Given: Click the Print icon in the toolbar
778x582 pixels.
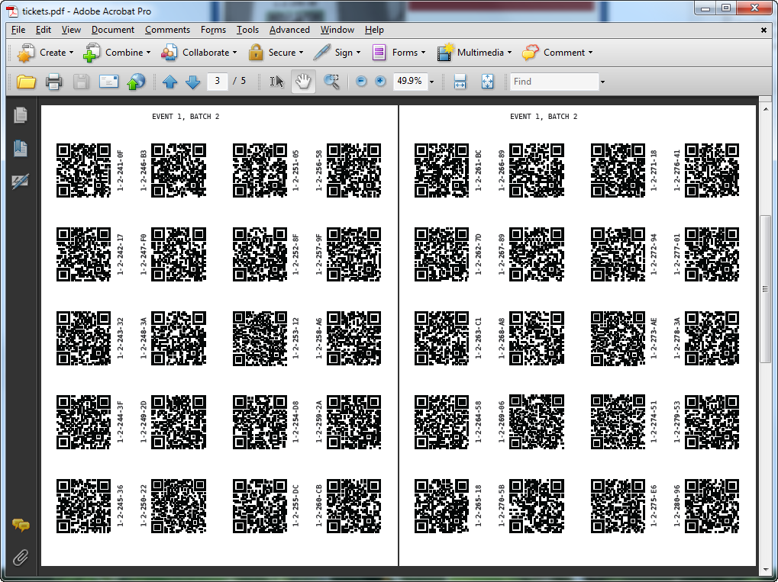Looking at the screenshot, I should tap(53, 82).
